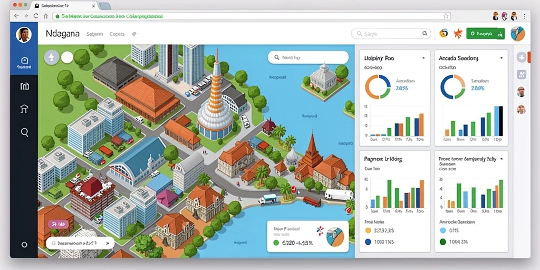The image size is (540, 270).
Task: Select the highlighted home icon in the left sidebar
Action: click(24, 62)
